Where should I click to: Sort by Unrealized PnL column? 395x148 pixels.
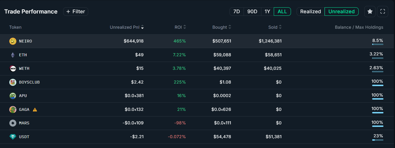coord(127,27)
